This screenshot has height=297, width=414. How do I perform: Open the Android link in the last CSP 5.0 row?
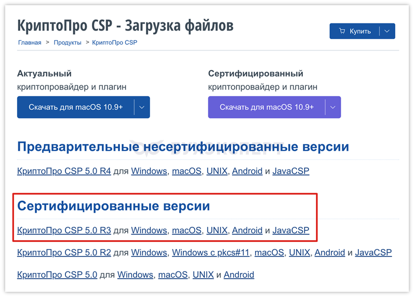(x=239, y=275)
